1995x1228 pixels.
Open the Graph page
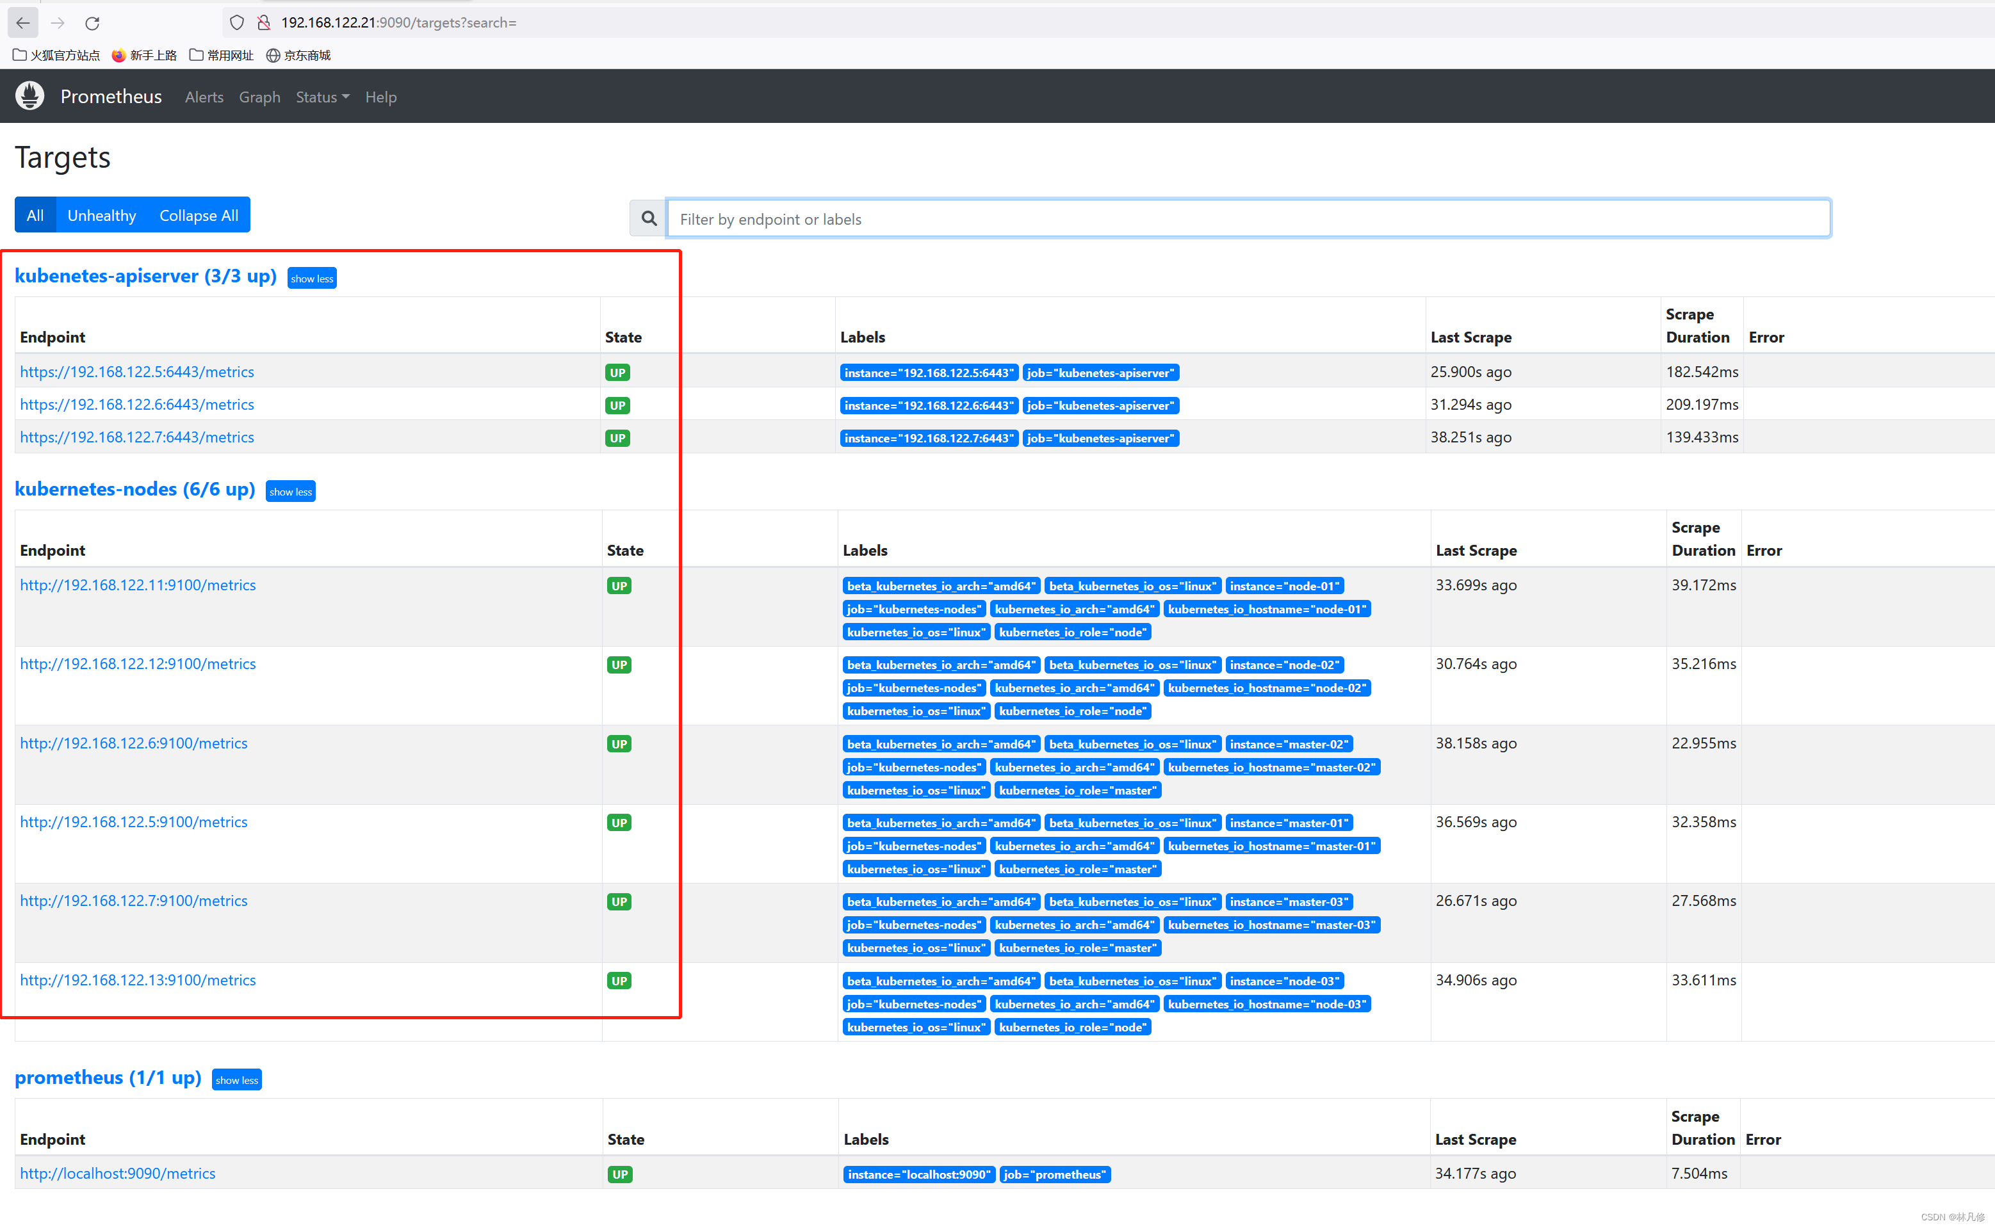coord(259,97)
